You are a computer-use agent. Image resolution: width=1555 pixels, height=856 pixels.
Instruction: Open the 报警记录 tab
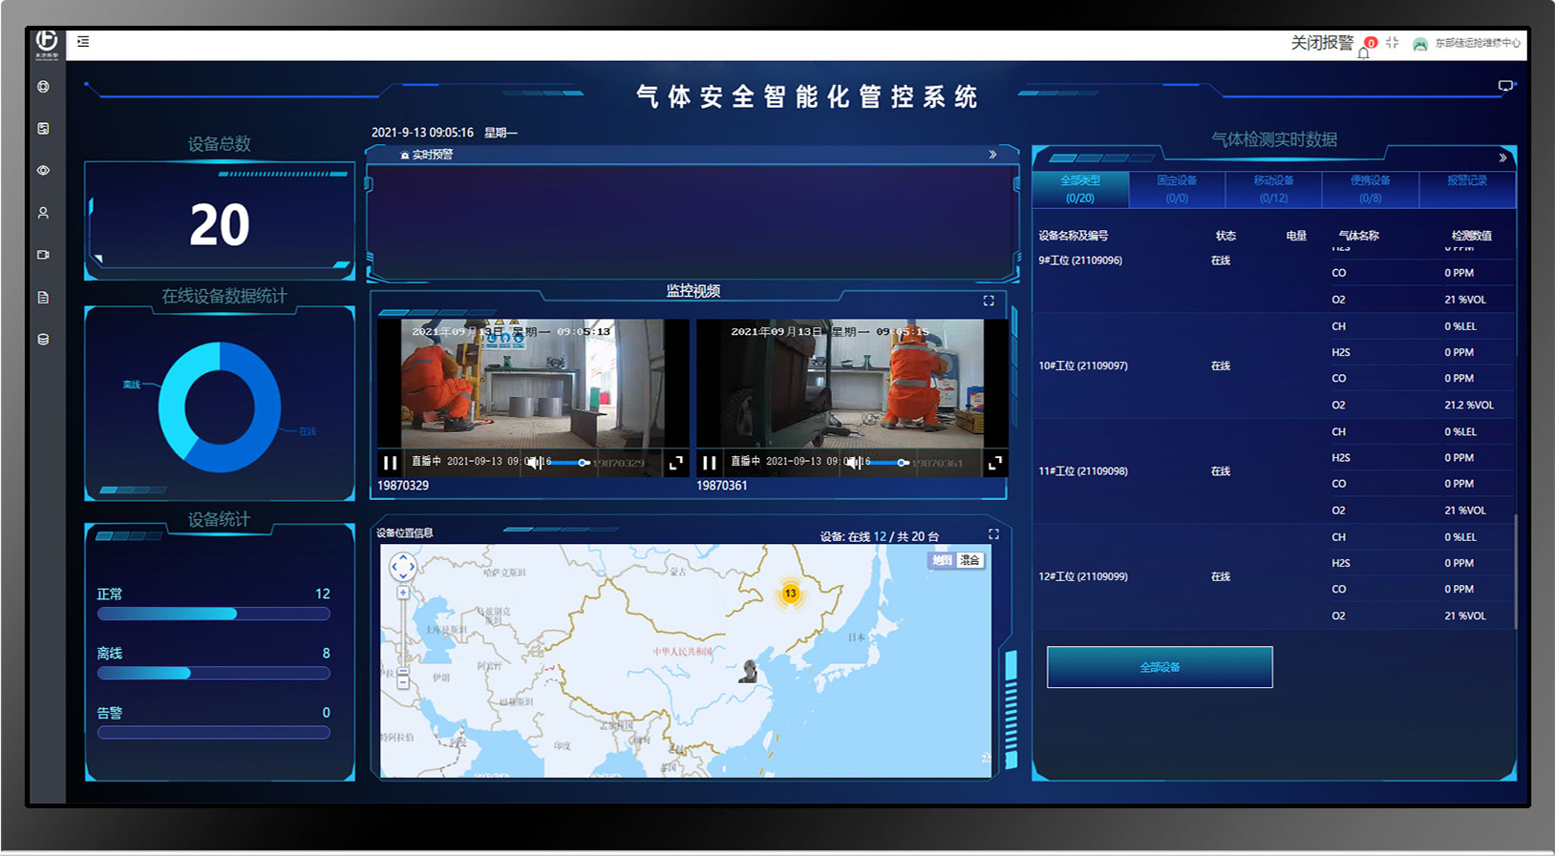click(1466, 181)
